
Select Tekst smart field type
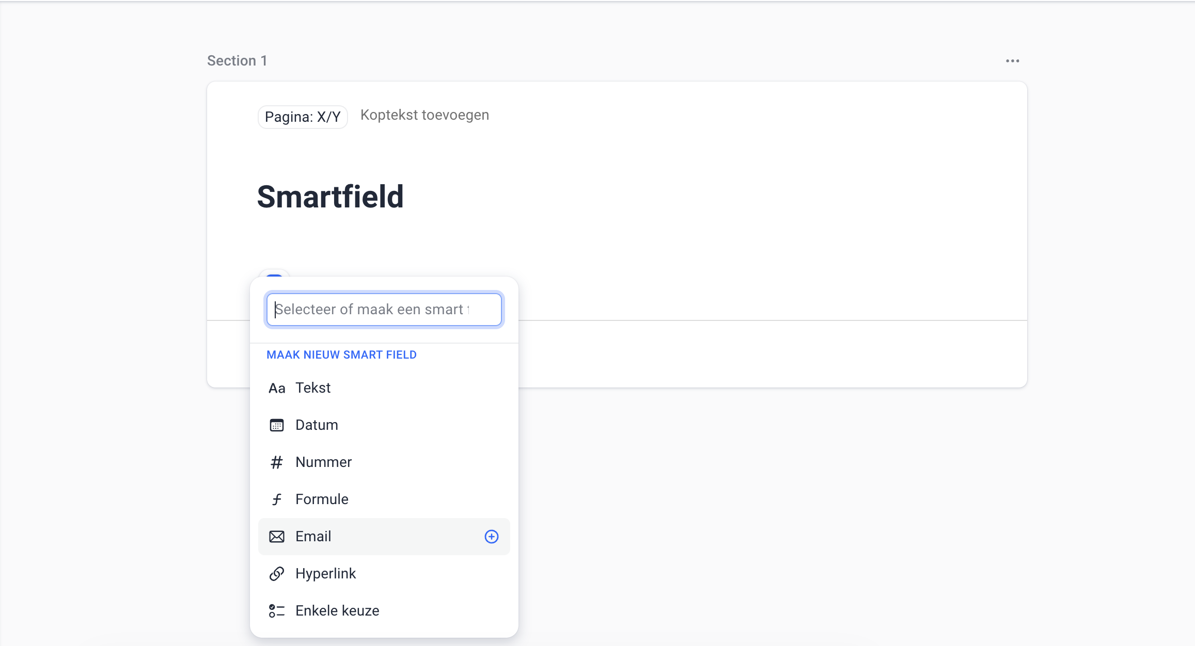313,388
